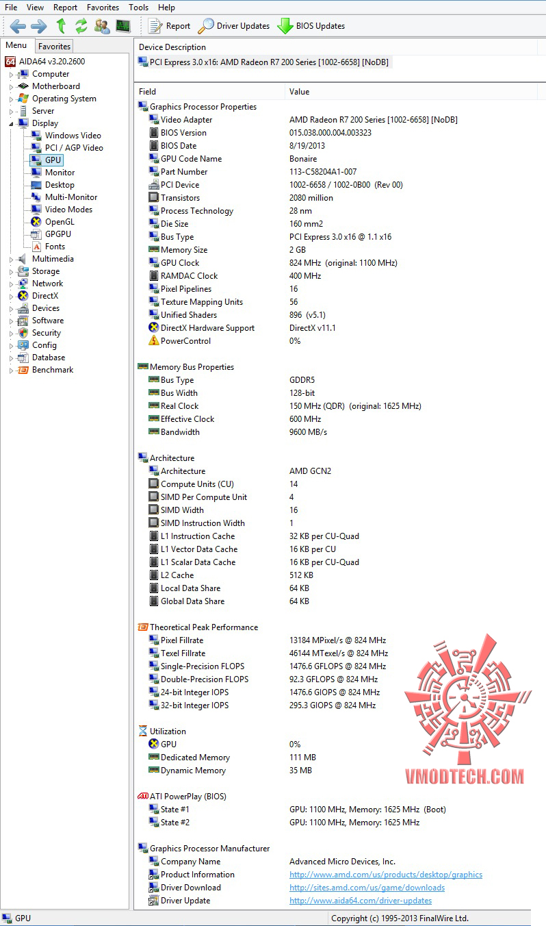The width and height of the screenshot is (546, 926).
Task: Click the PowerControl warning icon
Action: (154, 341)
